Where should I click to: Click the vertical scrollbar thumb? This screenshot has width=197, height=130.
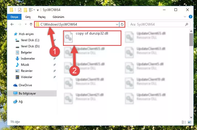(191, 40)
